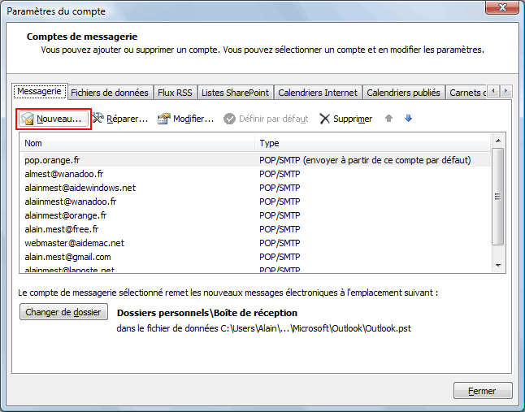
Task: Open the Flux RSS tab
Action: (175, 93)
